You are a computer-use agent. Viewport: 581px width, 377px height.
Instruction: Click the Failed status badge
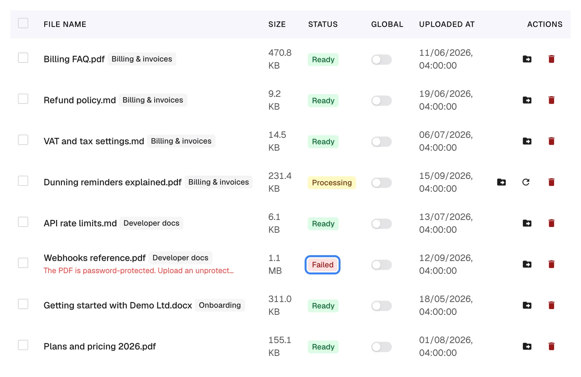(x=322, y=265)
